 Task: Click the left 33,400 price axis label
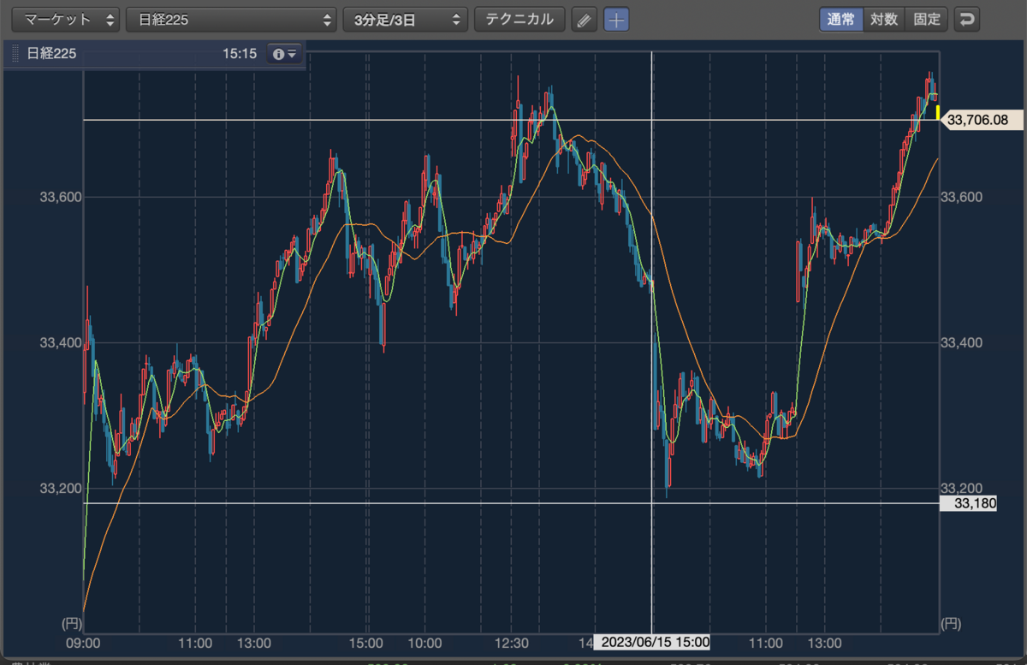coord(60,343)
